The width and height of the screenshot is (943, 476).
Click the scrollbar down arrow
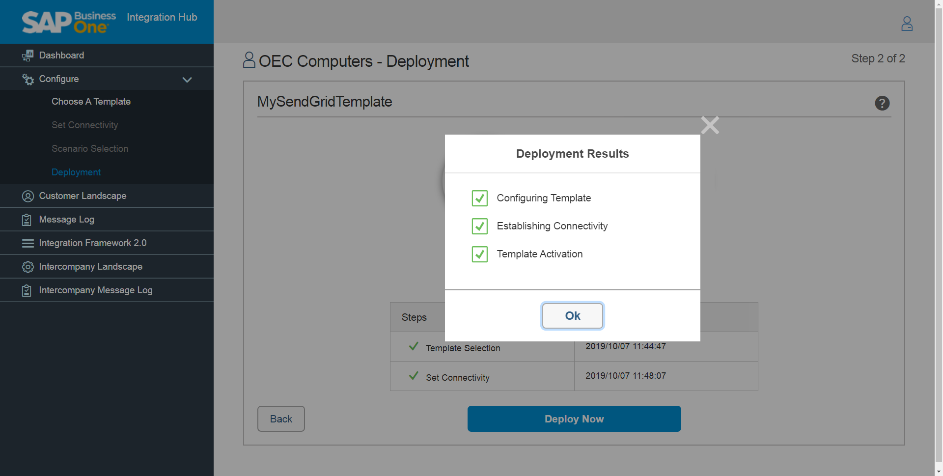tap(939, 472)
